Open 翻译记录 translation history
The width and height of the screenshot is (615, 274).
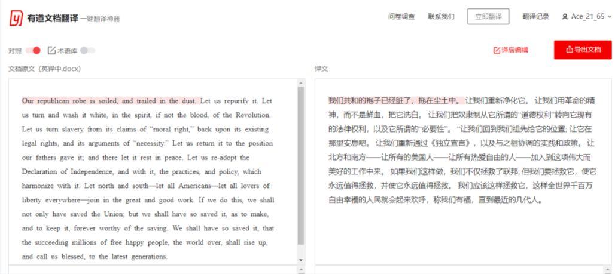click(x=536, y=17)
